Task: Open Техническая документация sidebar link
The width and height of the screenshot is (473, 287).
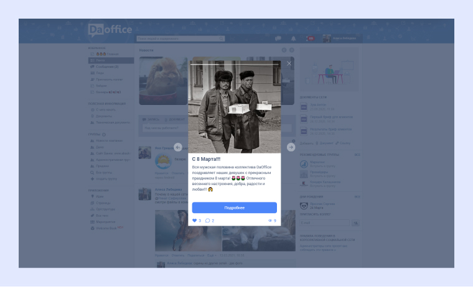Action: (x=110, y=122)
